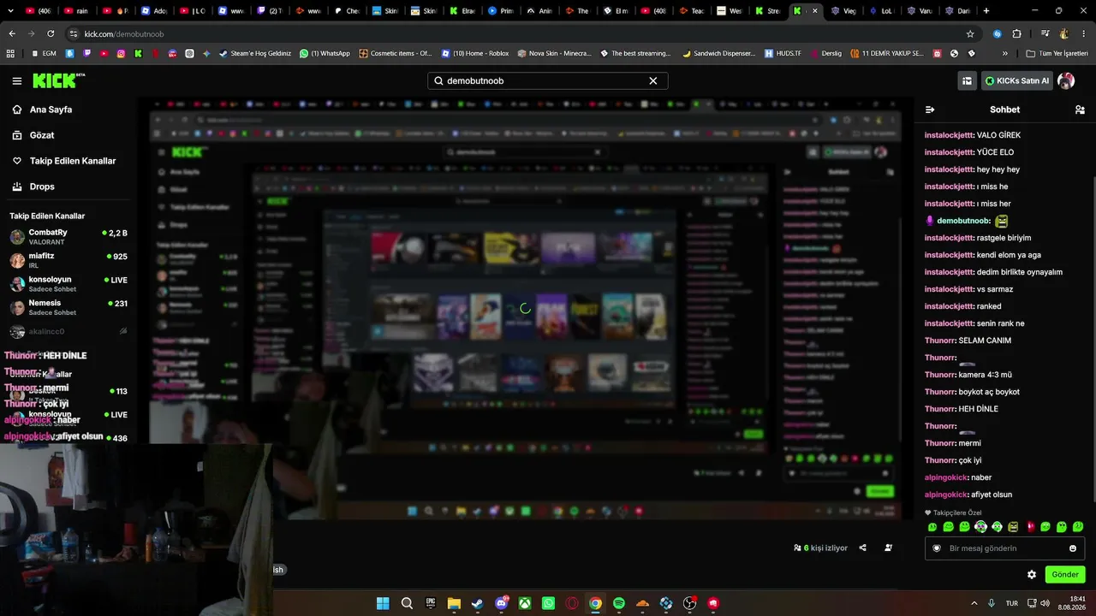Viewport: 1096px width, 616px height.
Task: Open Windows taskbar search
Action: pos(407,603)
